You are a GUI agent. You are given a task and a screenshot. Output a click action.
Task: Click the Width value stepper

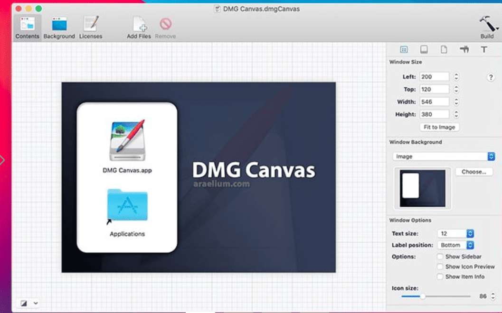tap(456, 101)
